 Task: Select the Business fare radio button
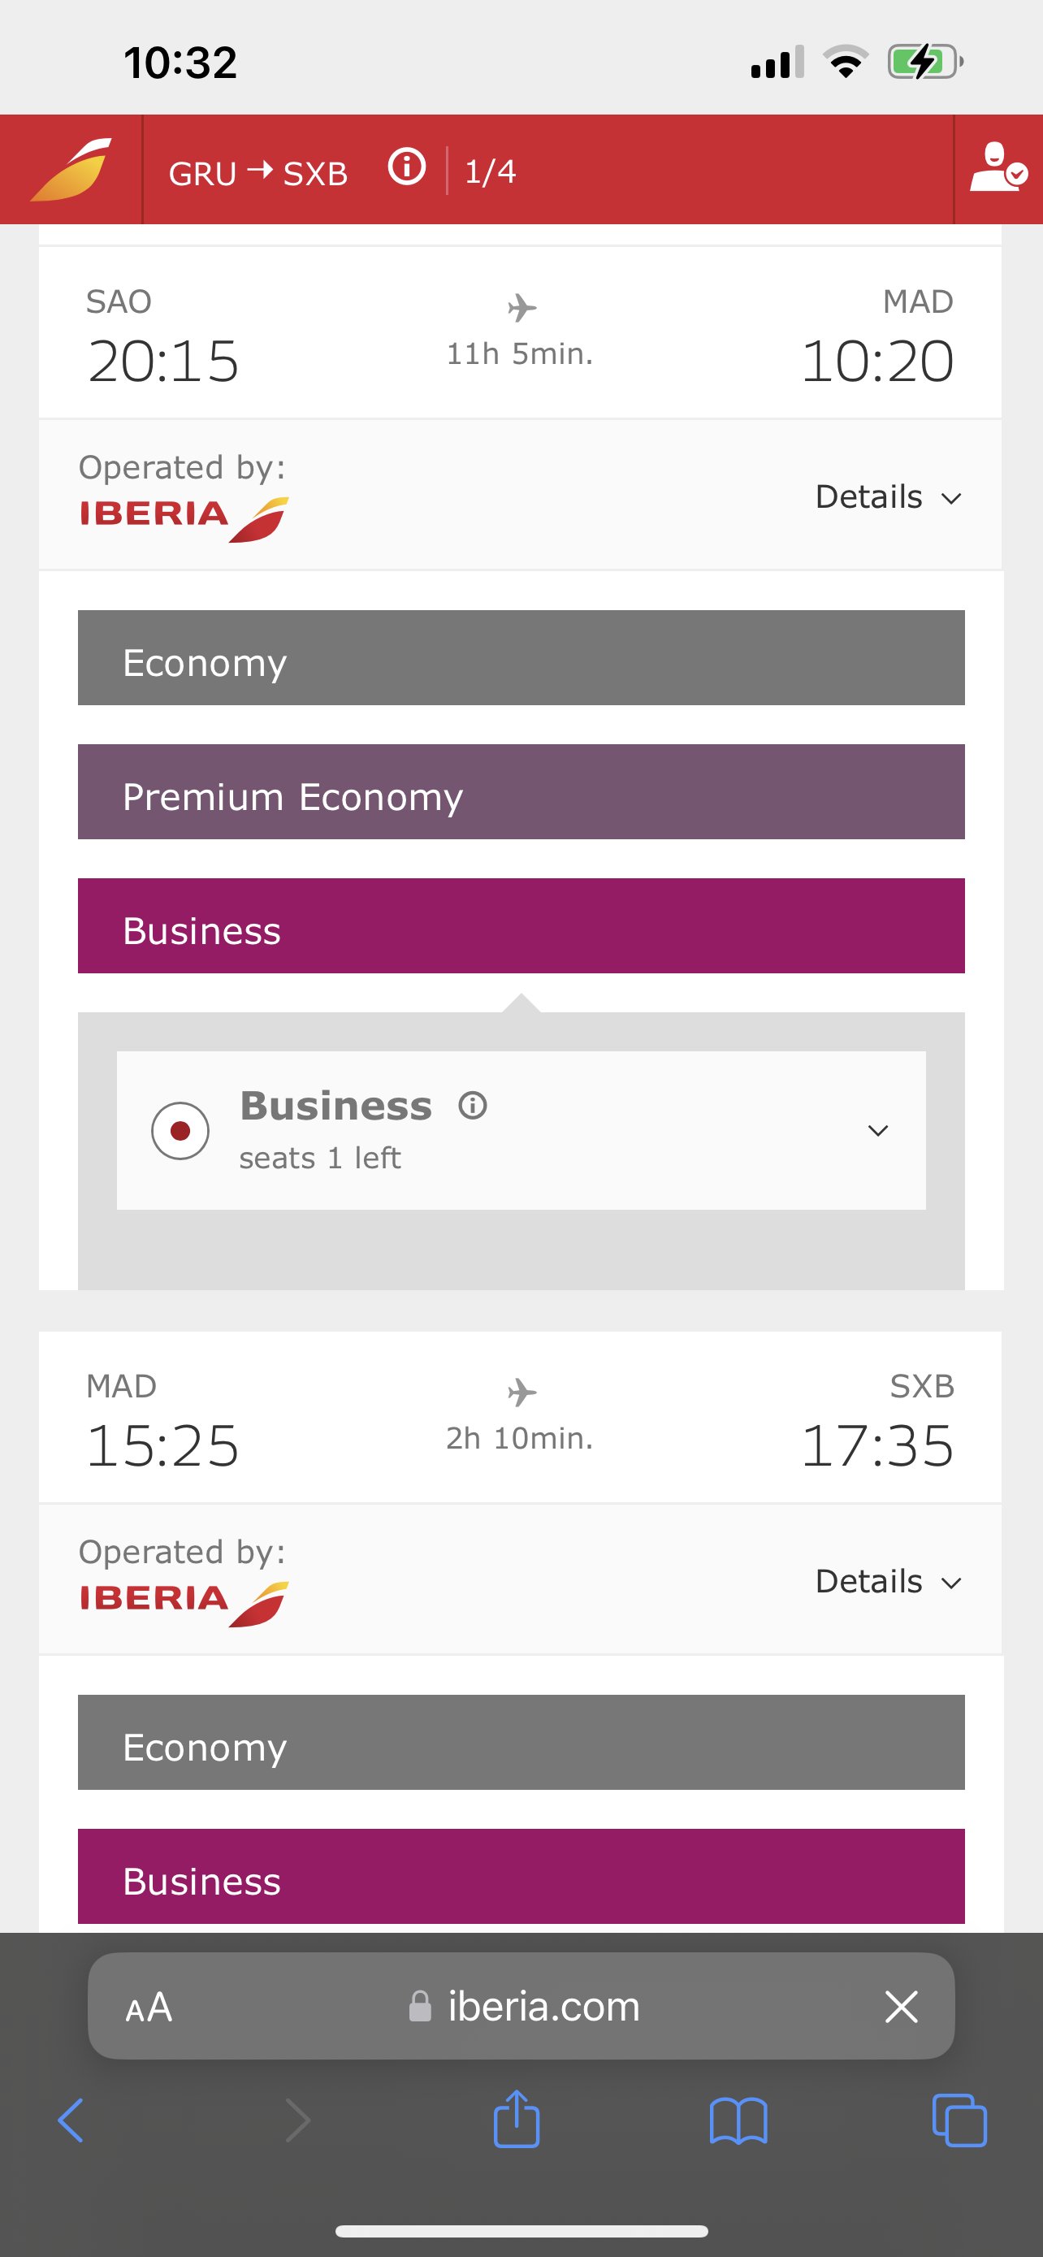[x=180, y=1130]
